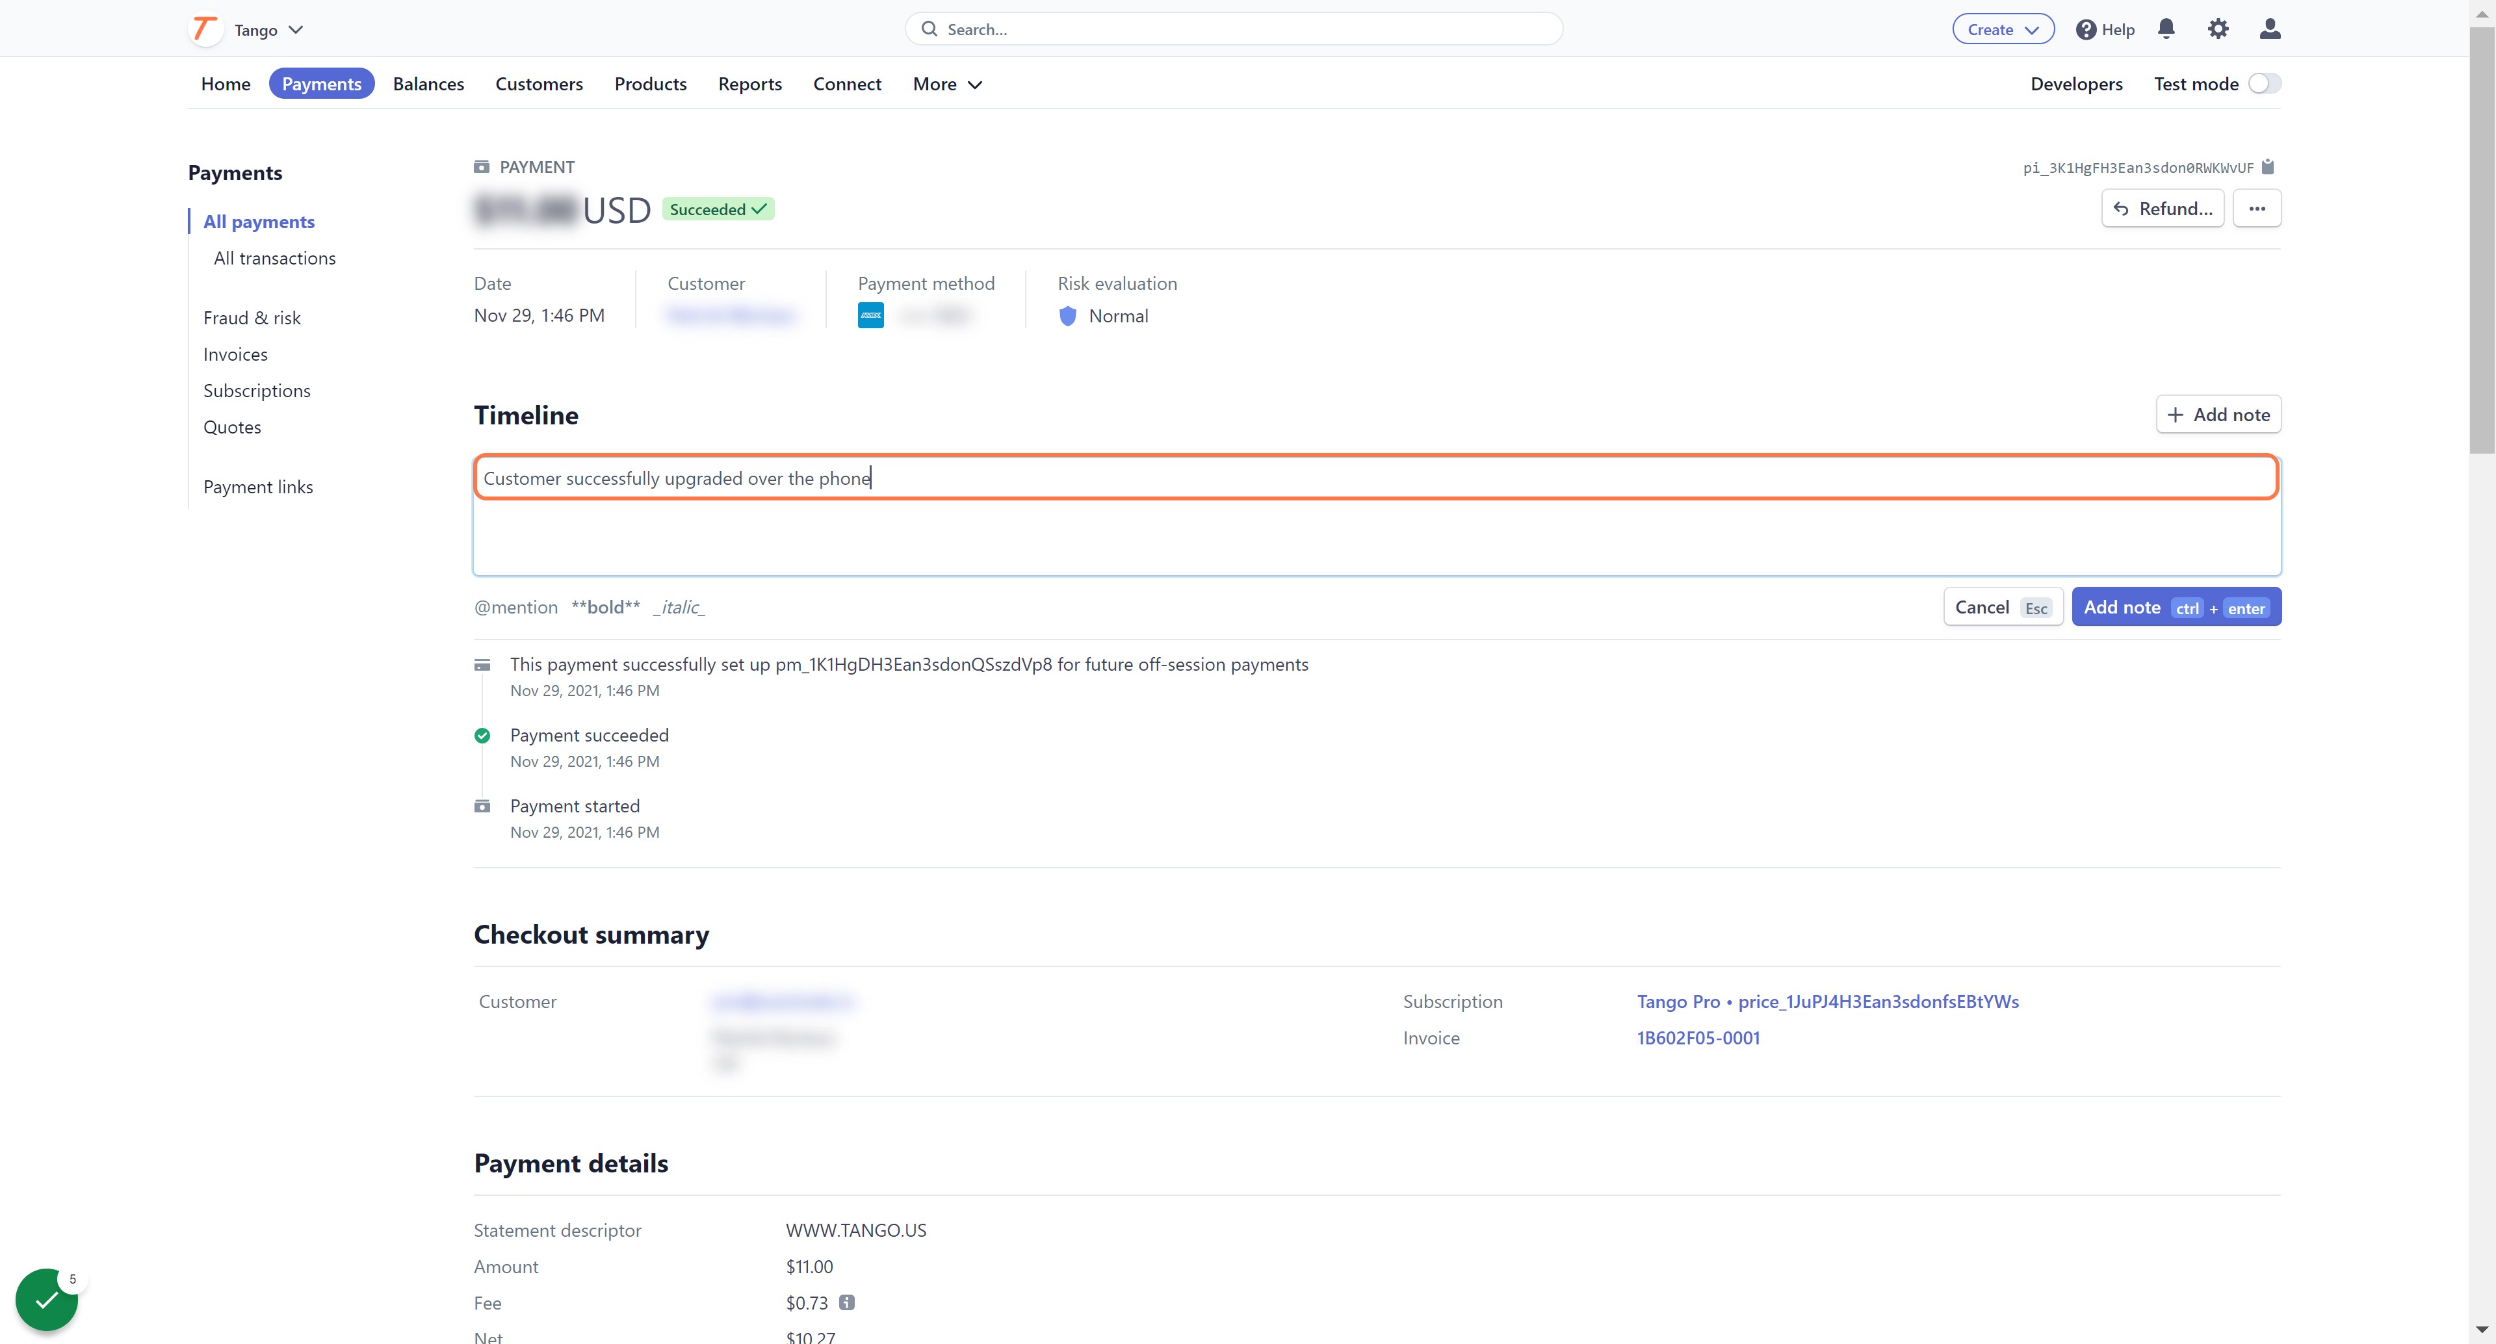Cancel the note

tap(2003, 608)
